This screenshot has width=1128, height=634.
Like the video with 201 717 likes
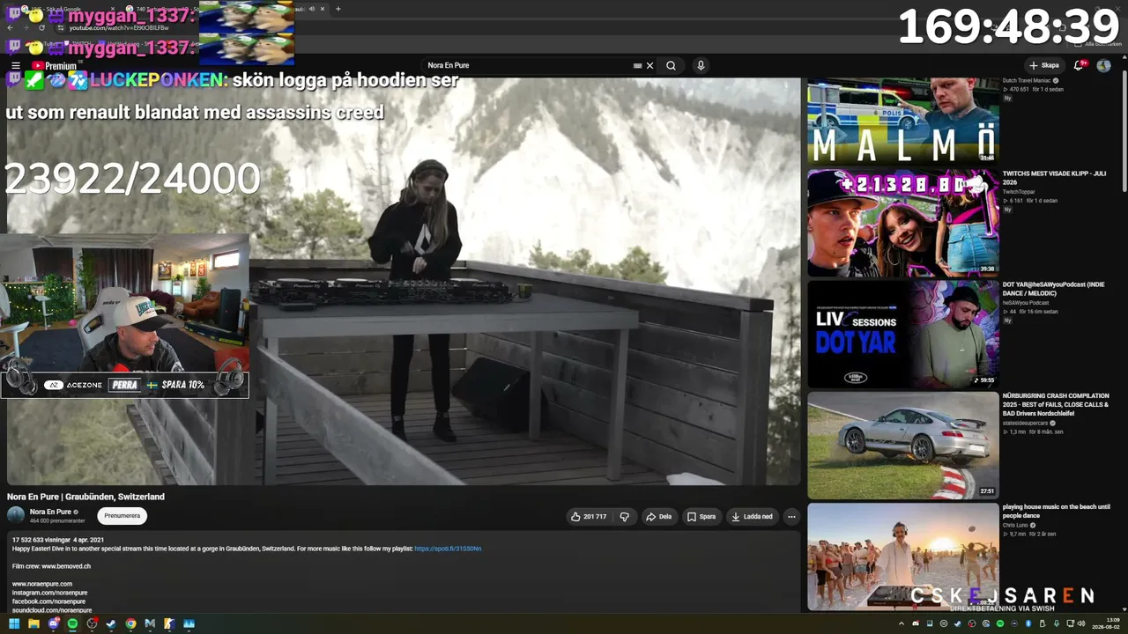click(x=590, y=517)
